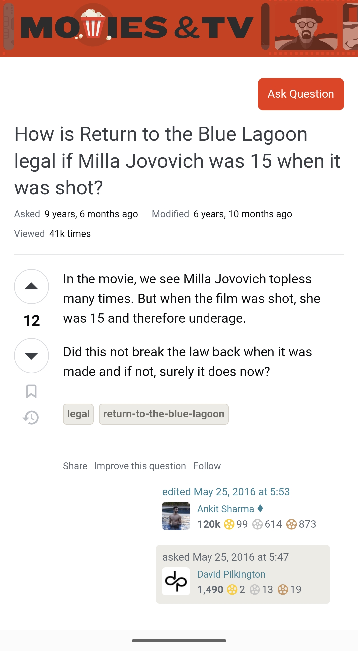Show the post activity history
This screenshot has height=651, width=358.
coord(31,417)
